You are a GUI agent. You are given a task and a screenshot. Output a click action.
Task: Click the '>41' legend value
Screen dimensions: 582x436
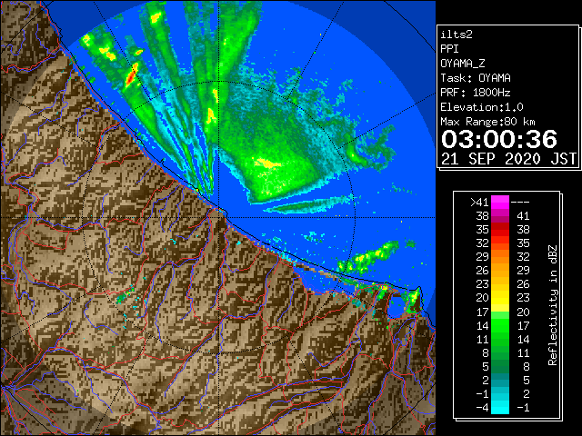479,203
